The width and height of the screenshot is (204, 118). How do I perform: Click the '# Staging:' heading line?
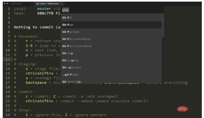click(26, 64)
